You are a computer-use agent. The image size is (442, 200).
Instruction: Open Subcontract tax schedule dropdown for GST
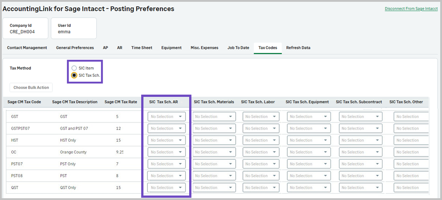(x=360, y=117)
